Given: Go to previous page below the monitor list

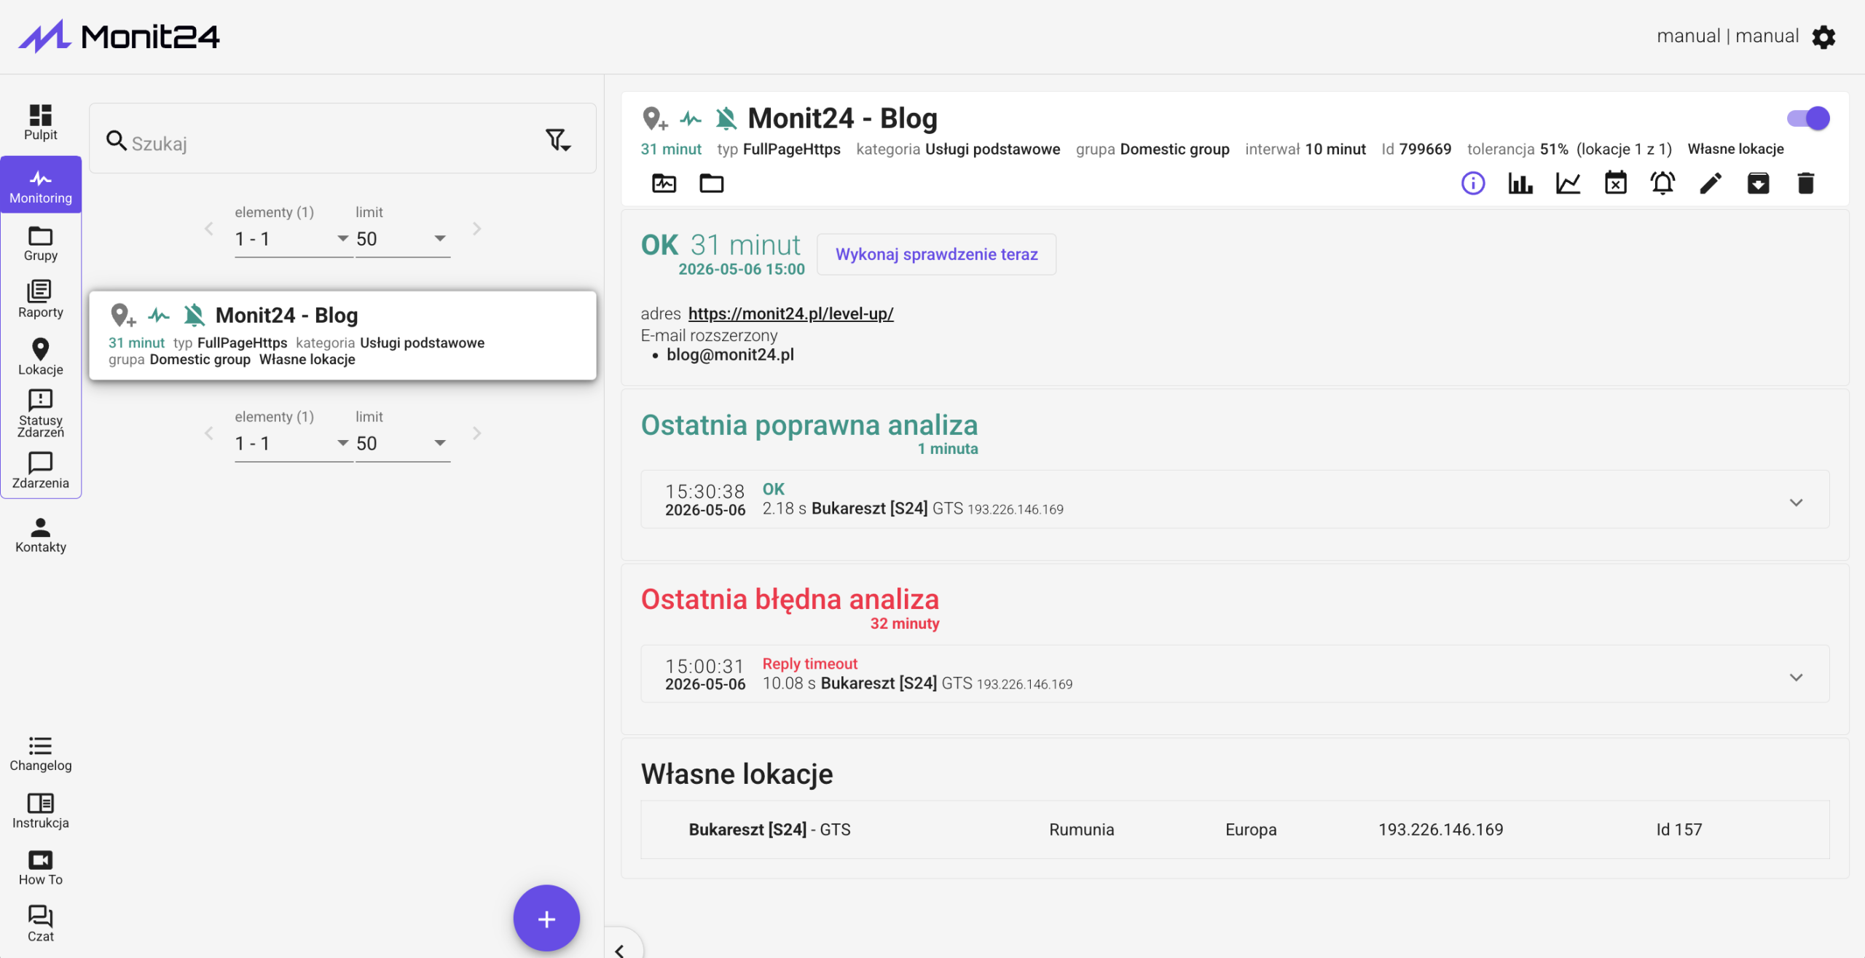Looking at the screenshot, I should pos(209,433).
